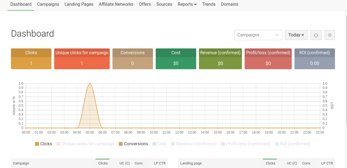
Task: Switch to the Dashboard tab
Action: [21, 4]
